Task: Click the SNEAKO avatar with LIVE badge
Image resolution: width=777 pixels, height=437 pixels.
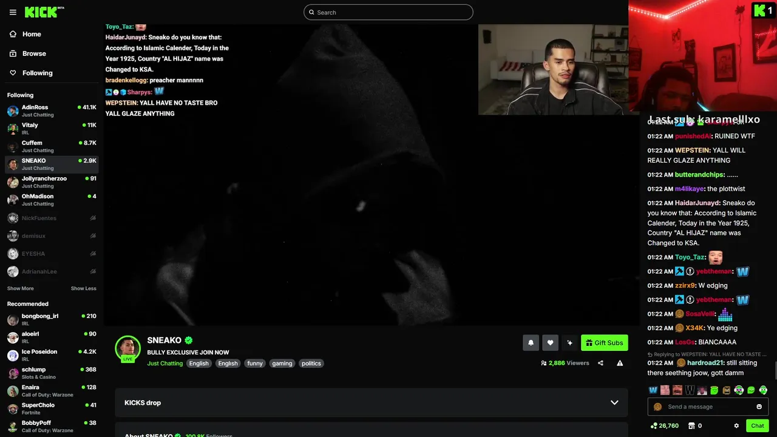Action: click(127, 348)
